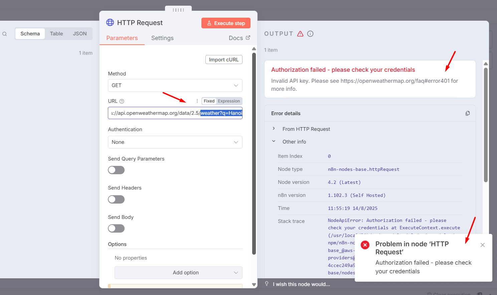Click the scroll up arrow in parameters panel
Viewport: 497px width, 295px height.
point(254,49)
